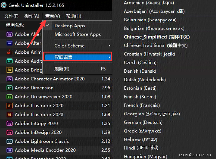Click the Adobe Audition icon
The height and width of the screenshot is (159, 216).
click(x=9, y=61)
